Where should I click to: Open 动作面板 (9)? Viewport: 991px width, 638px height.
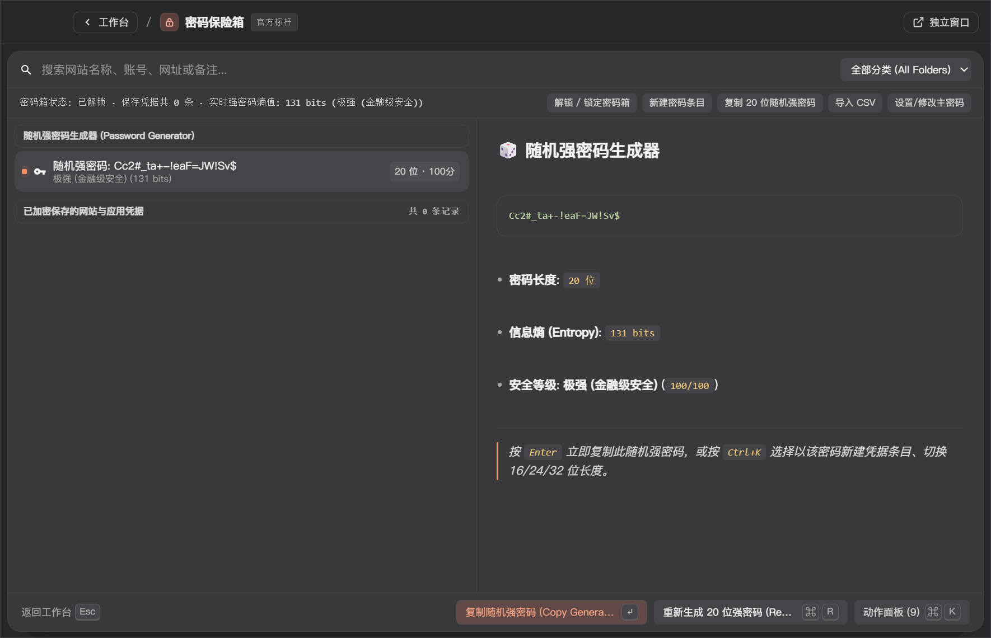coord(911,612)
